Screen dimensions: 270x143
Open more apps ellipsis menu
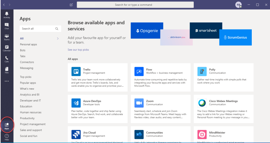tap(7, 81)
